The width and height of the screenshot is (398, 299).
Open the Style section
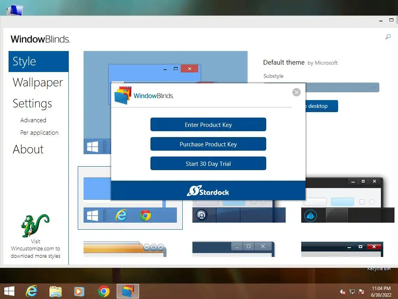click(x=38, y=62)
